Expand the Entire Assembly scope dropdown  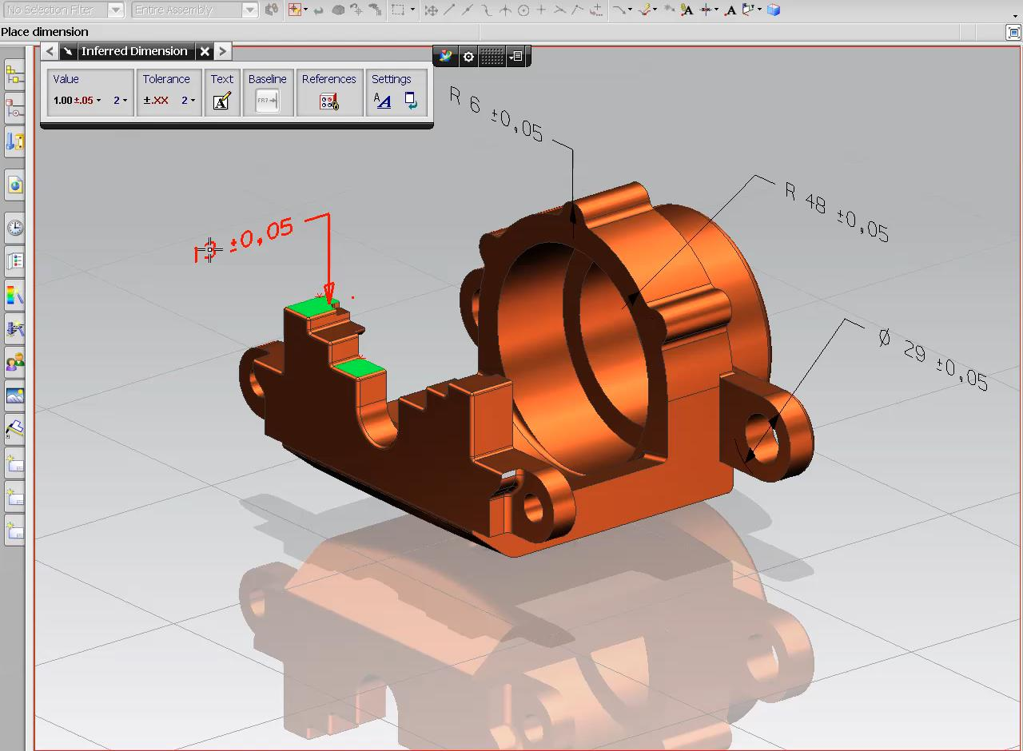point(249,10)
